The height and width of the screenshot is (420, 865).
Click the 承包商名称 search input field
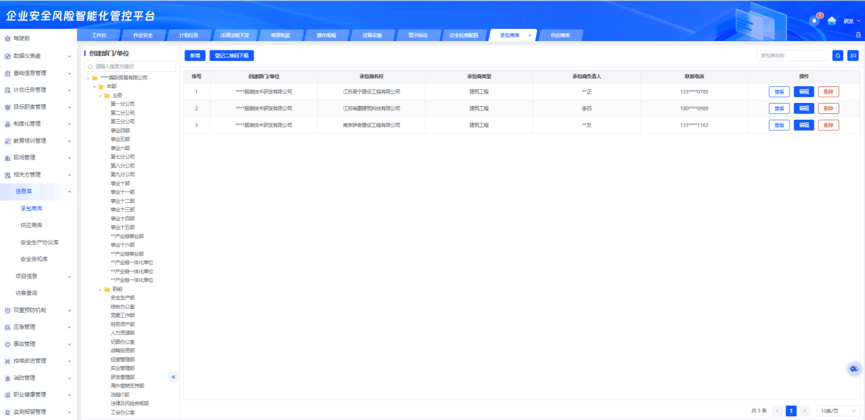(x=792, y=56)
